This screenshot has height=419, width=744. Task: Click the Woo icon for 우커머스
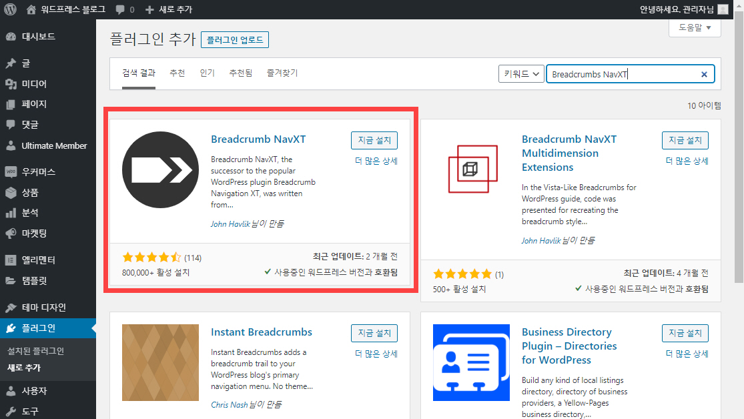(x=11, y=171)
